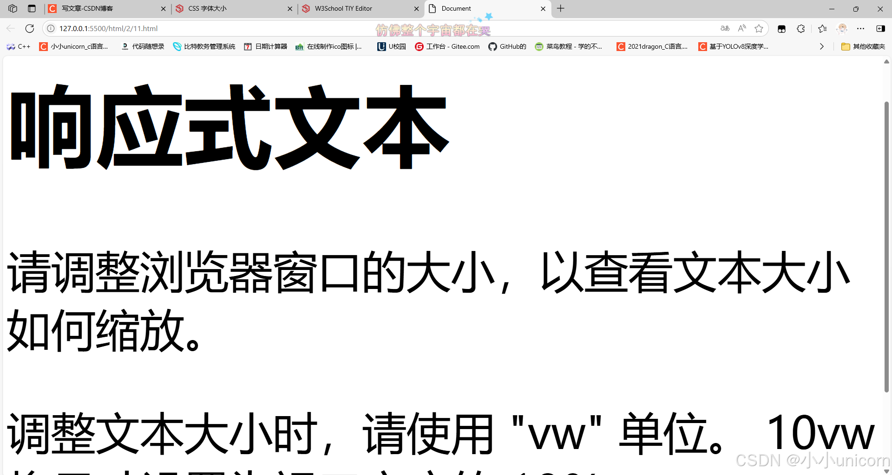Open the GitHub的 bookmark
The image size is (892, 475).
click(507, 46)
